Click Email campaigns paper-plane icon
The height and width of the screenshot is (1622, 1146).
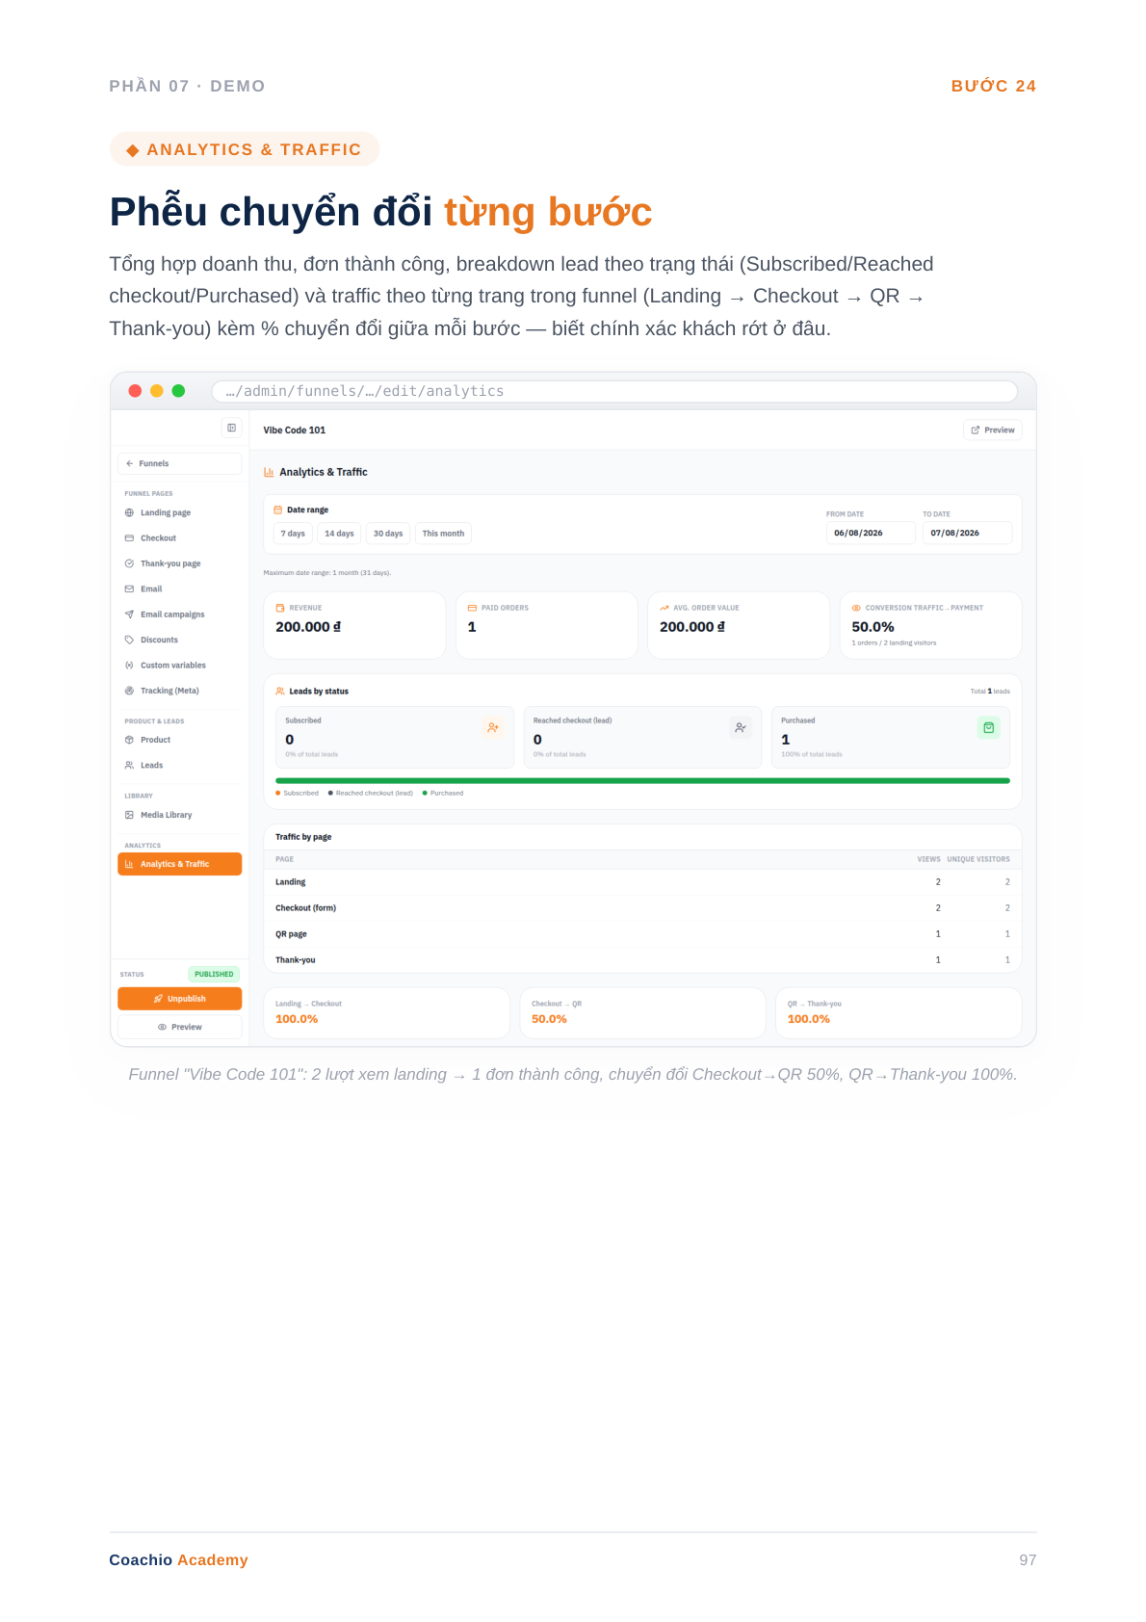(129, 615)
